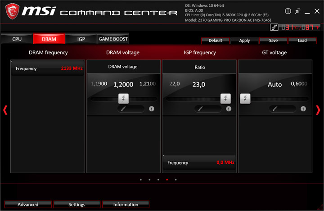Go to previous page with left arrow

pyautogui.click(x=5, y=110)
